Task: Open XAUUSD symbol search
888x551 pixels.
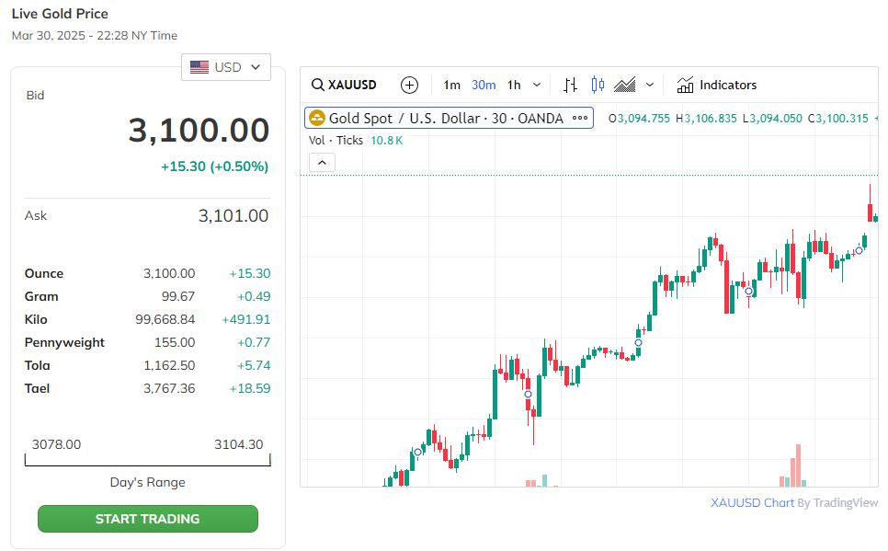Action: [345, 85]
